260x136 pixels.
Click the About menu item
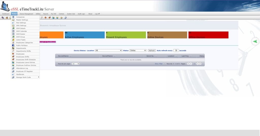[x=90, y=14]
